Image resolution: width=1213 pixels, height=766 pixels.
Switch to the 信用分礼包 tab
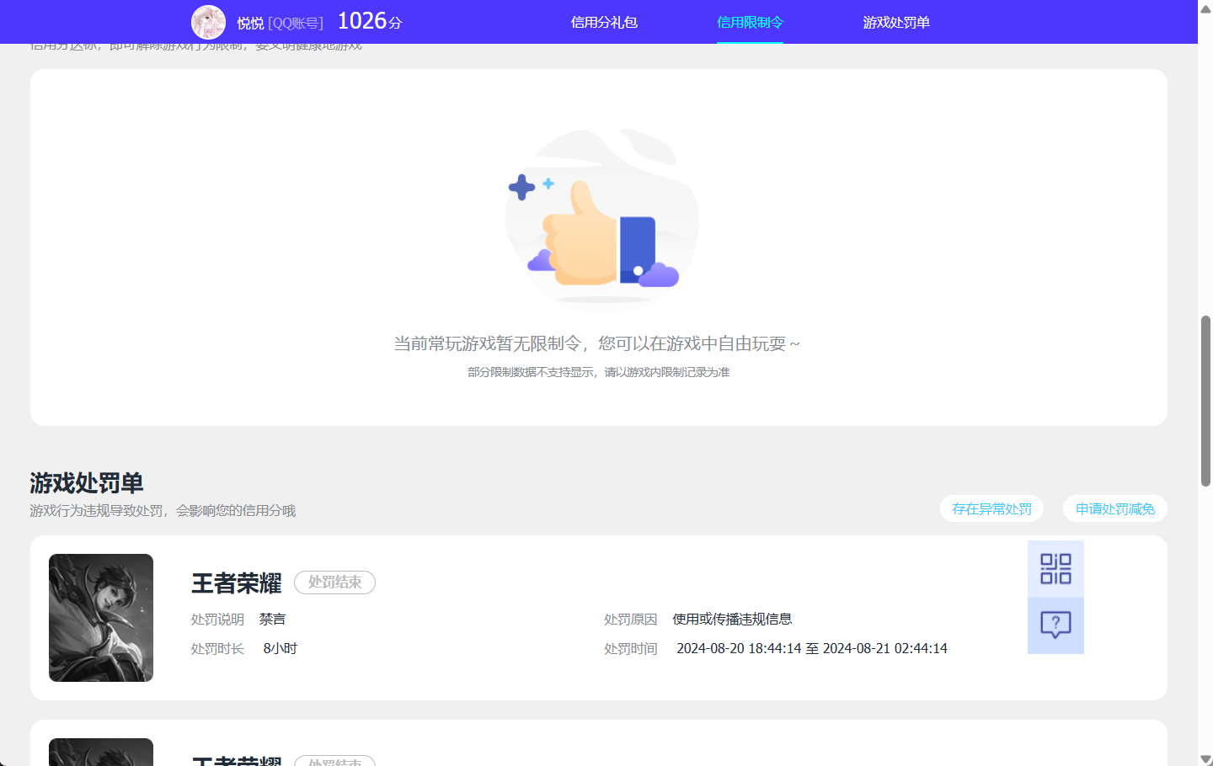(x=603, y=22)
